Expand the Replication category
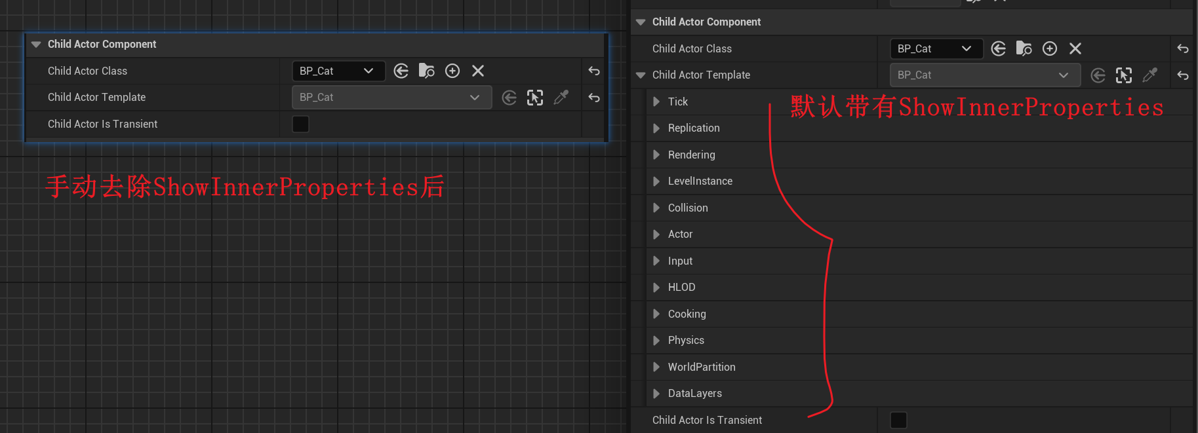The image size is (1198, 433). point(656,128)
